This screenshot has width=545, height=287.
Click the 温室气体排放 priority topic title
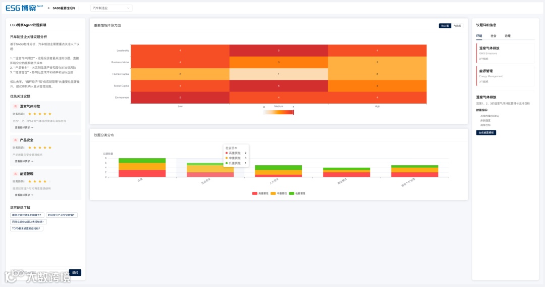pyautogui.click(x=30, y=107)
